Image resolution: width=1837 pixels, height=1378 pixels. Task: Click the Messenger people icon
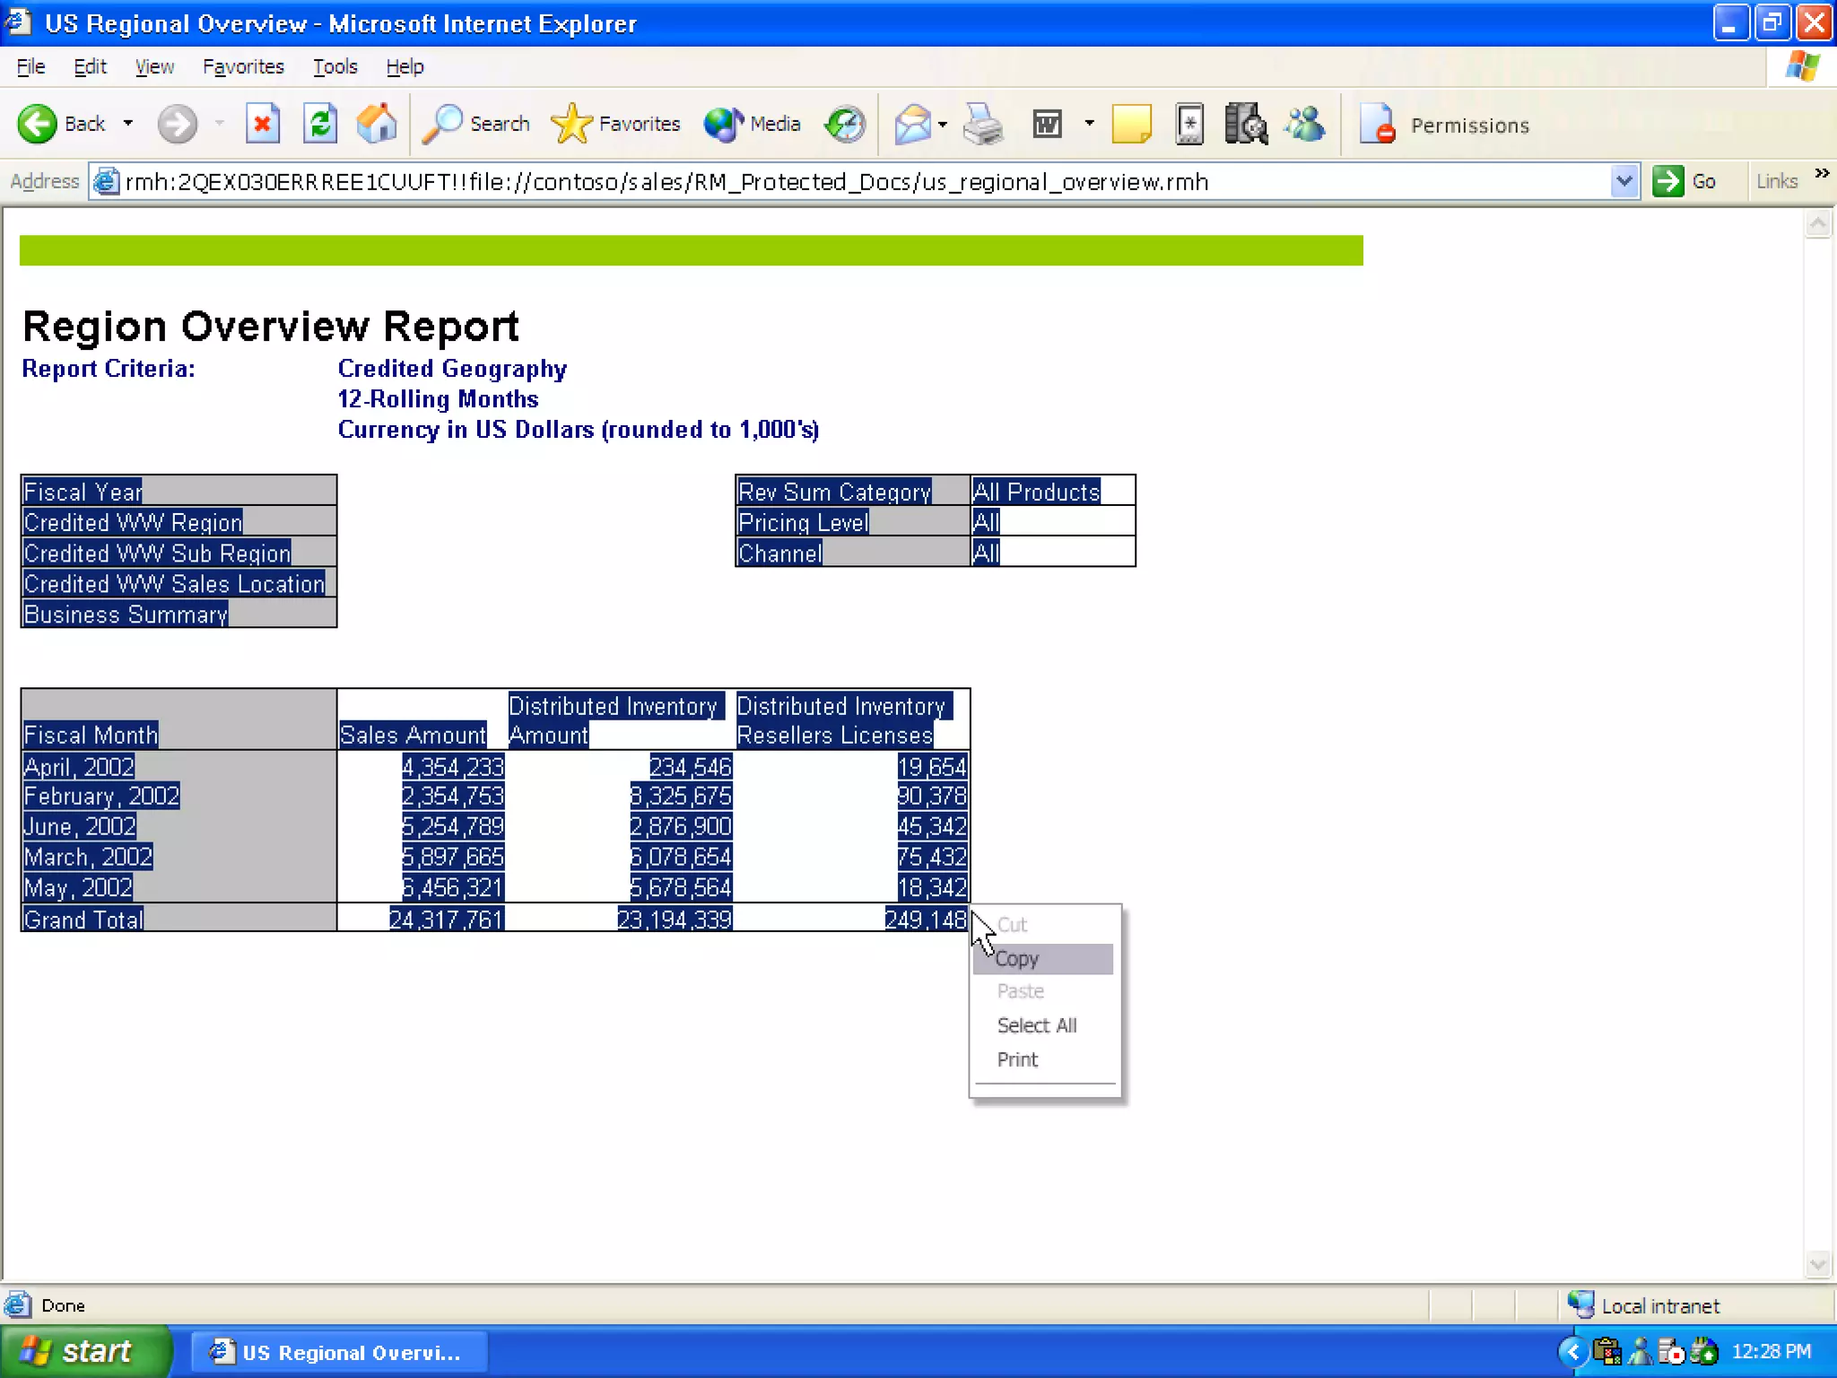(x=1304, y=124)
